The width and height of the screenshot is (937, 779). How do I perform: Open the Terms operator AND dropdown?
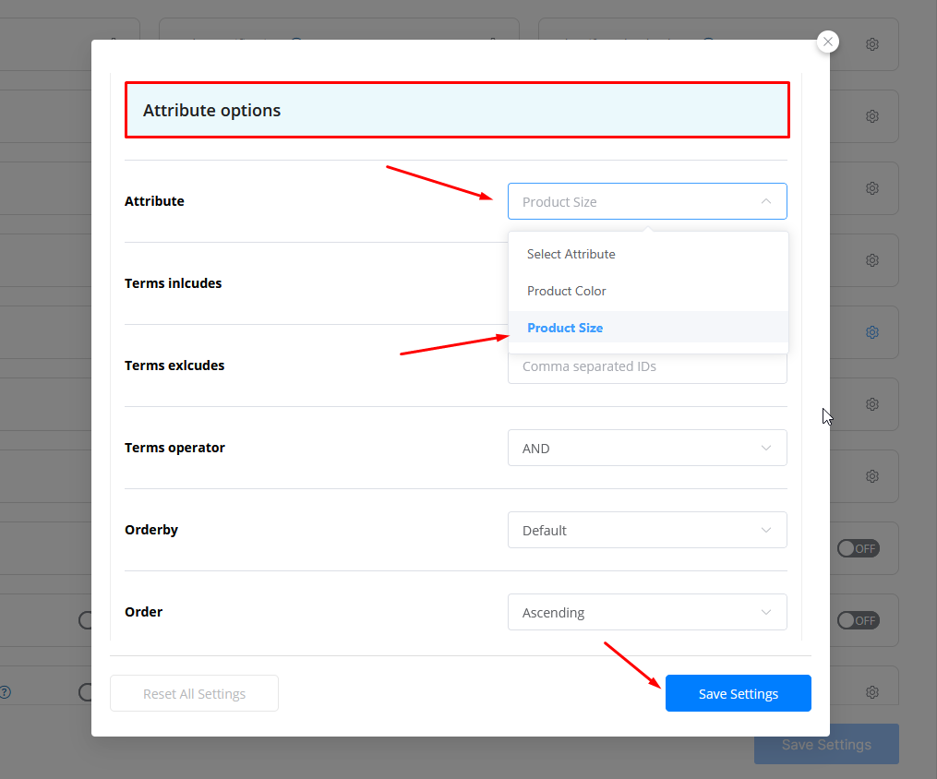click(647, 448)
